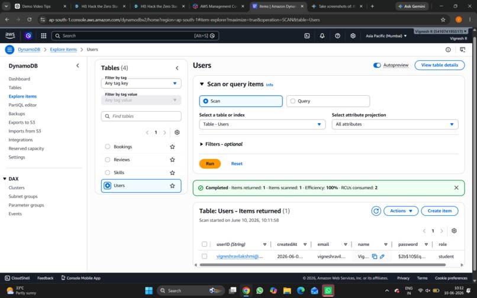This screenshot has height=298, width=477.
Task: Open the Table - Users dropdown
Action: 262,124
